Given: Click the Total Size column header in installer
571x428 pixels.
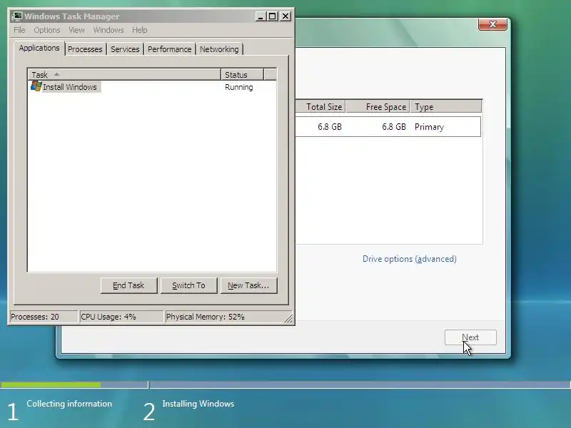Looking at the screenshot, I should pos(320,106).
